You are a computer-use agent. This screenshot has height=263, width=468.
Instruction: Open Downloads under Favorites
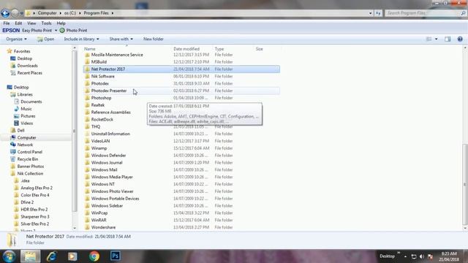coord(27,66)
